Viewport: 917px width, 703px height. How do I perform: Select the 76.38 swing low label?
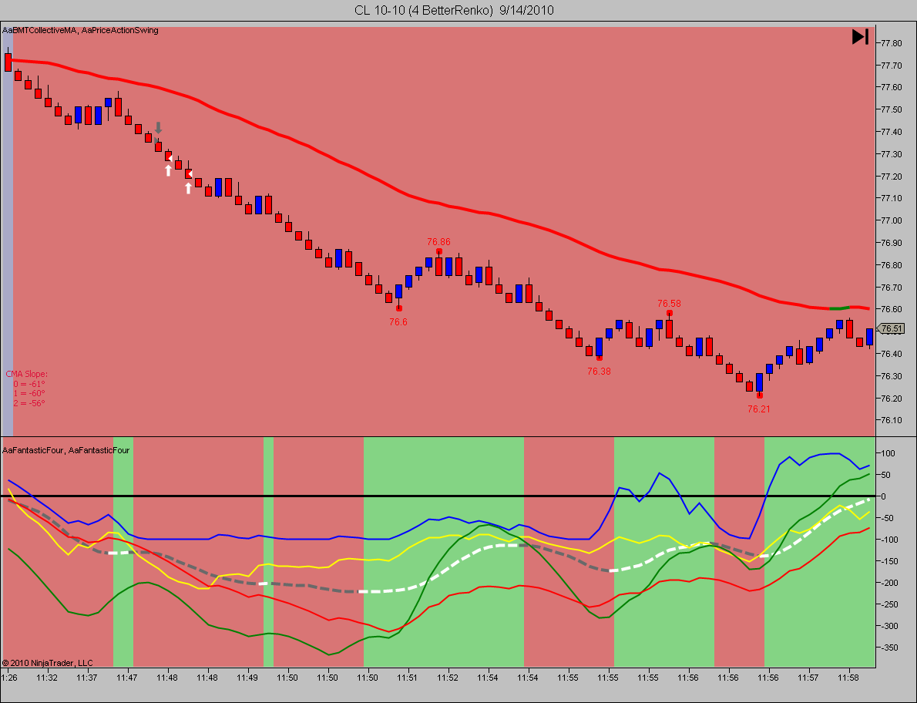[x=599, y=372]
